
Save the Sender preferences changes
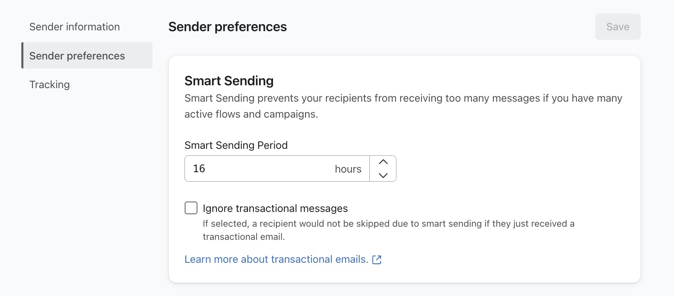617,26
